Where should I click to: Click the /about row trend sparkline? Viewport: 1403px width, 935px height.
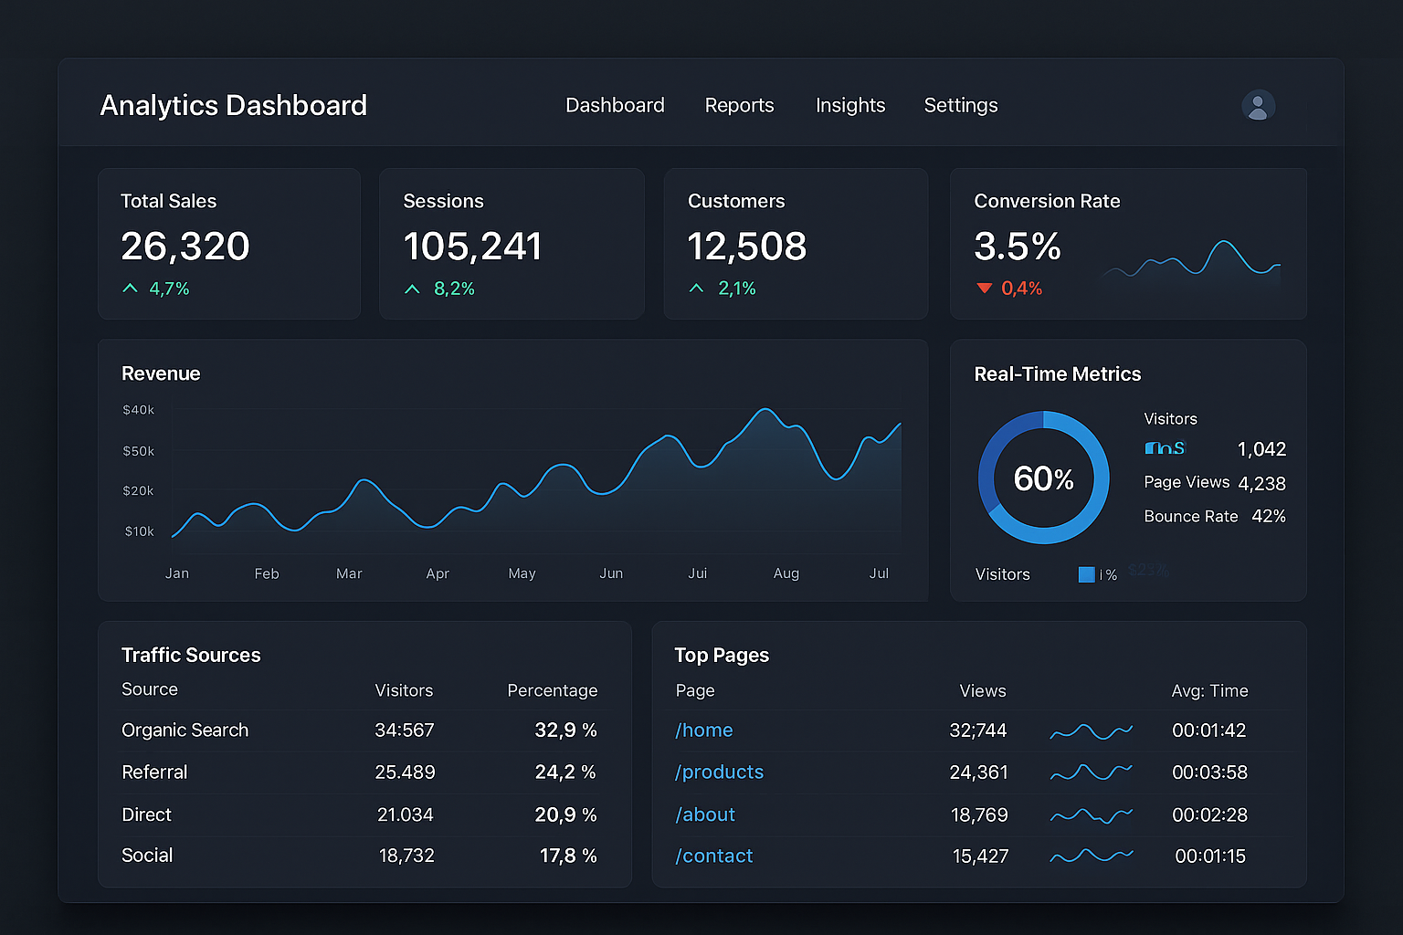[x=1091, y=814]
